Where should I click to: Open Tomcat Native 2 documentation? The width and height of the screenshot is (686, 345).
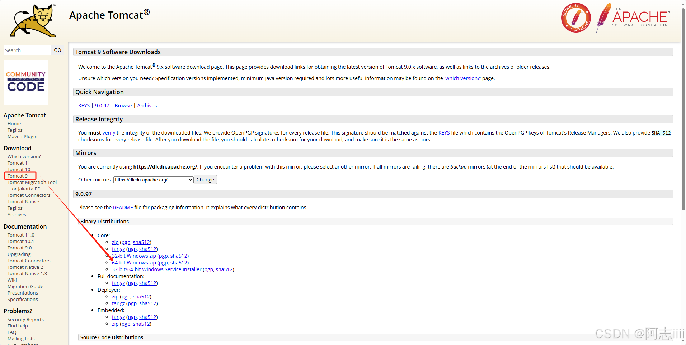click(x=25, y=267)
